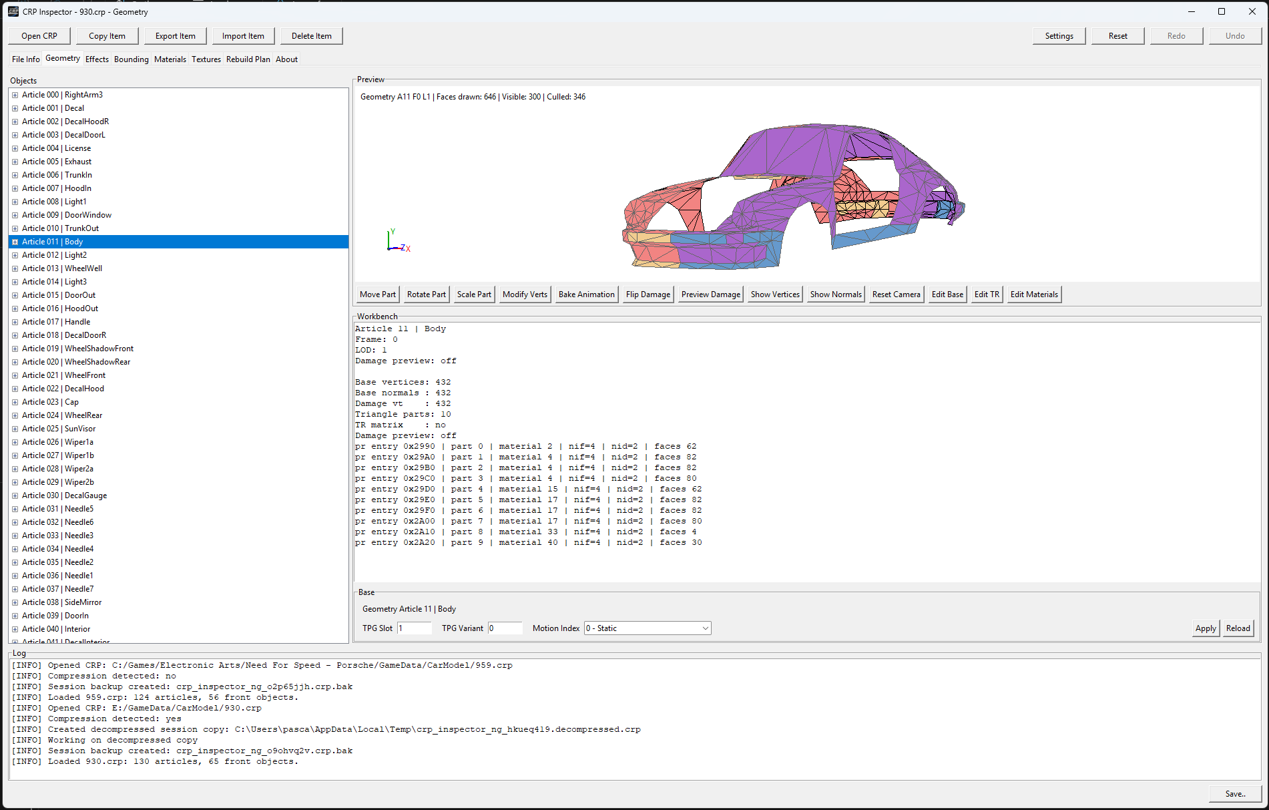
Task: Reset the preview camera
Action: (x=896, y=294)
